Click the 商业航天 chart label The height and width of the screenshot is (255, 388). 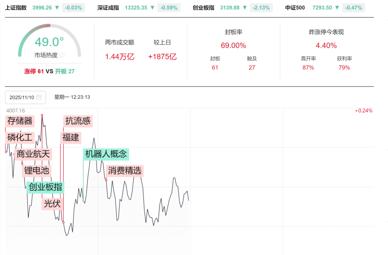(x=33, y=154)
